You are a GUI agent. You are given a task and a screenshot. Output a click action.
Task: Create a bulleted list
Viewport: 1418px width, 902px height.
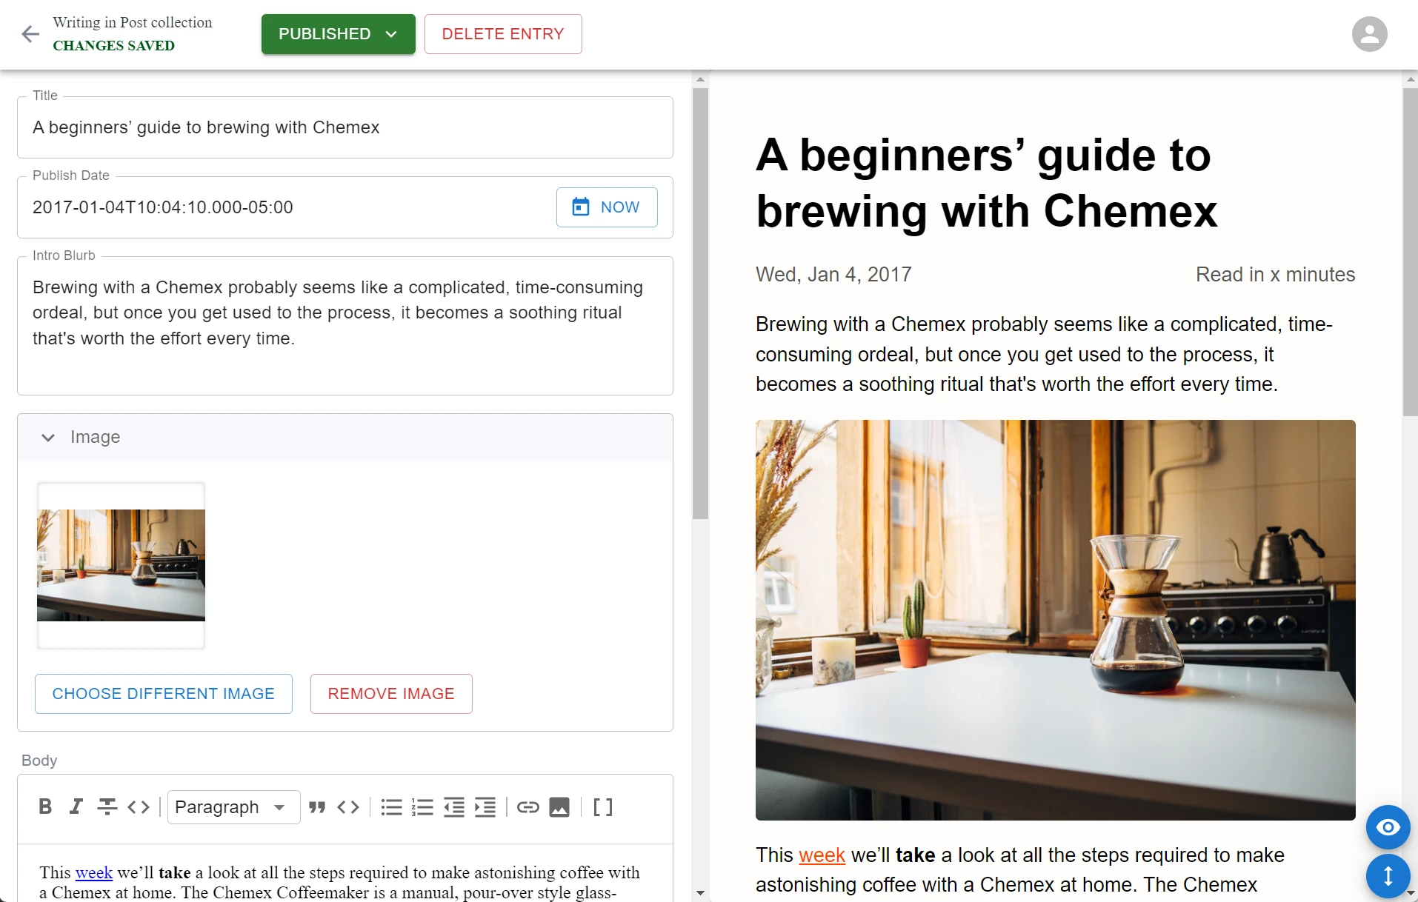[x=391, y=806]
